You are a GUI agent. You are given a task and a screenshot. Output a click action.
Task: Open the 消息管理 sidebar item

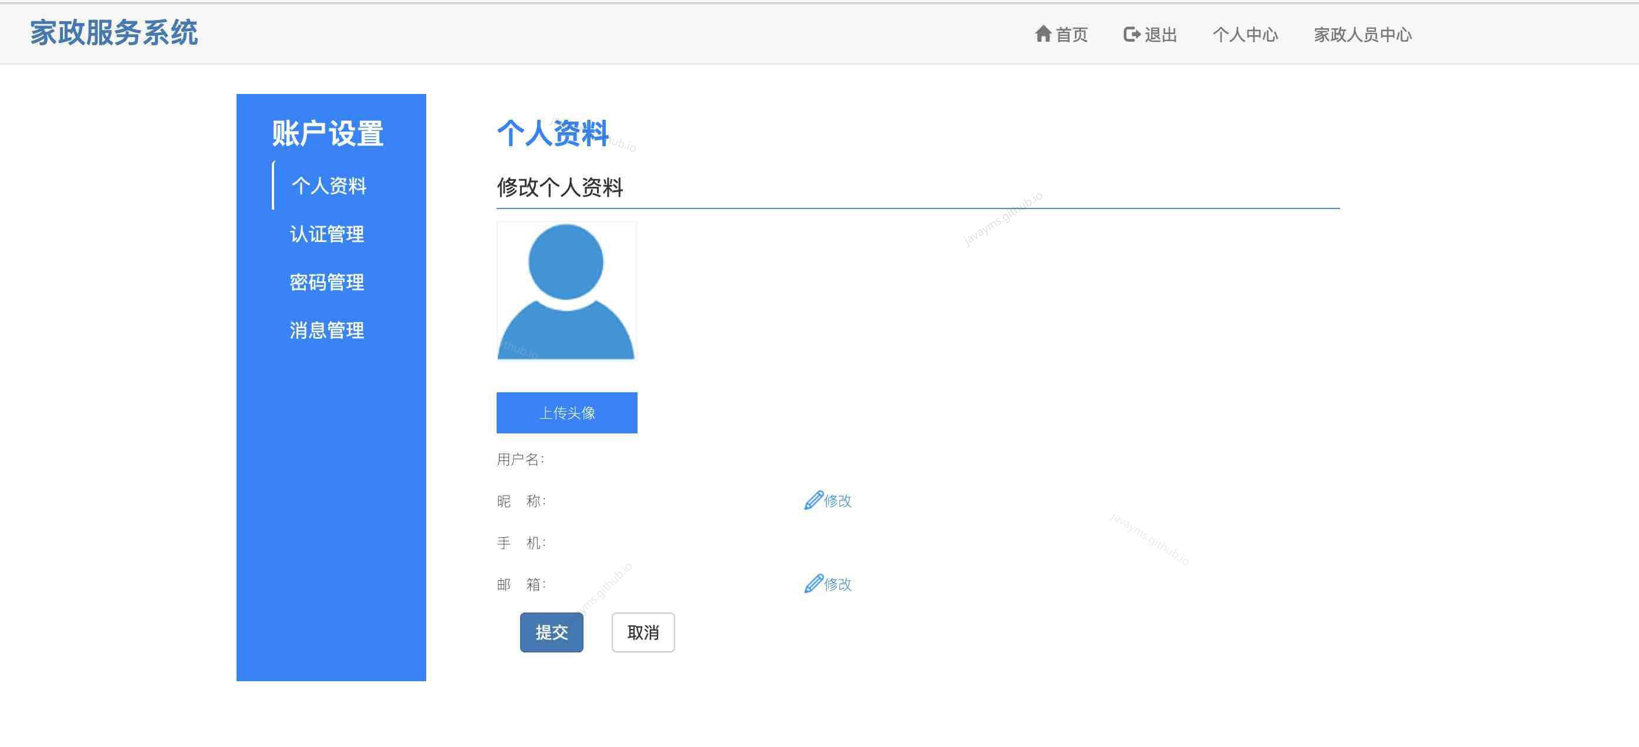(x=327, y=330)
